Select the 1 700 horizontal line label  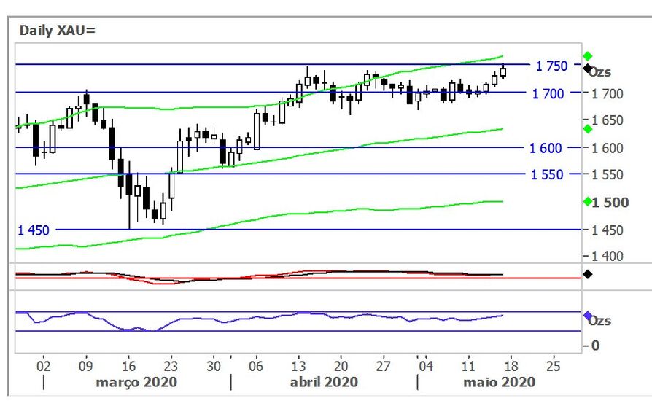tap(548, 93)
